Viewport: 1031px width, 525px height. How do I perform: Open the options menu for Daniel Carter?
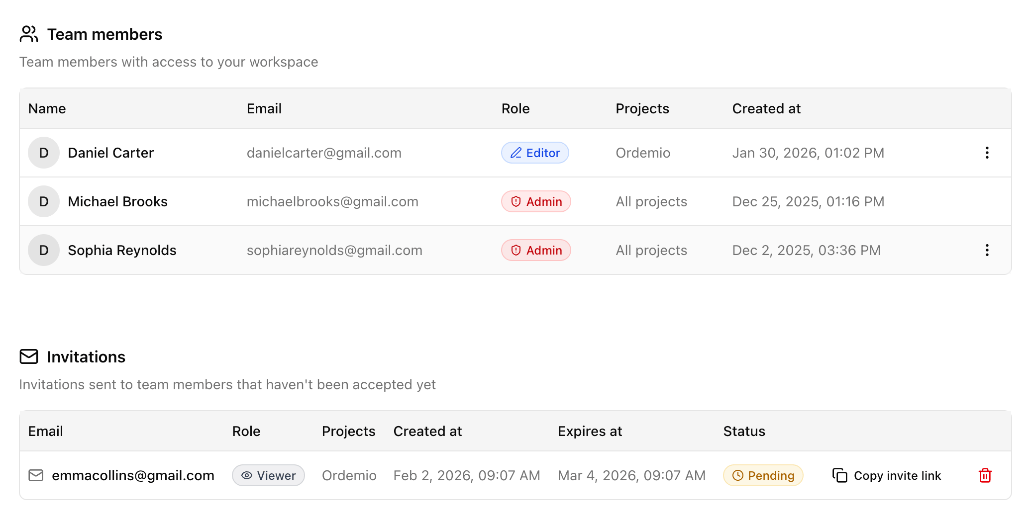[987, 153]
